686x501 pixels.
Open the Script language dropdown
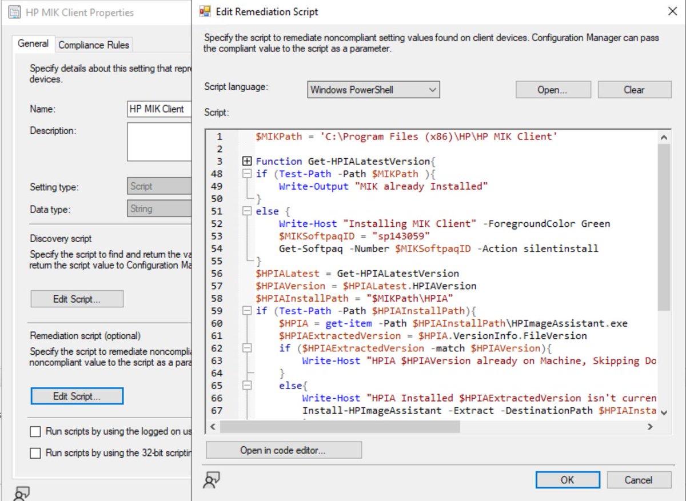[373, 90]
